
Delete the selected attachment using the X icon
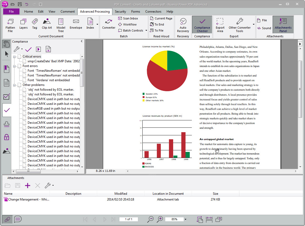37,186
